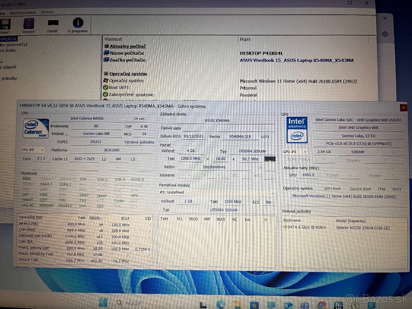Open the CPU #0 selector dropdown
Viewport: 412px width, 309px height.
pyautogui.click(x=33, y=150)
